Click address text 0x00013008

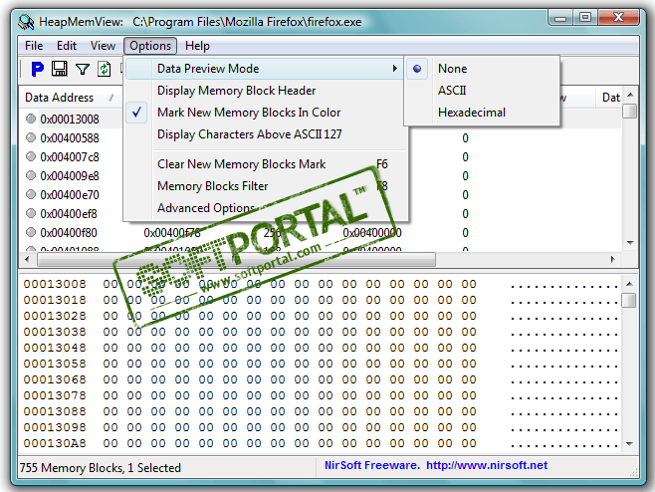pyautogui.click(x=70, y=120)
